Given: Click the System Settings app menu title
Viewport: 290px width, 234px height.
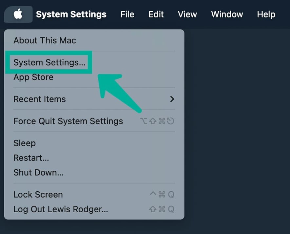Looking at the screenshot, I should (71, 14).
